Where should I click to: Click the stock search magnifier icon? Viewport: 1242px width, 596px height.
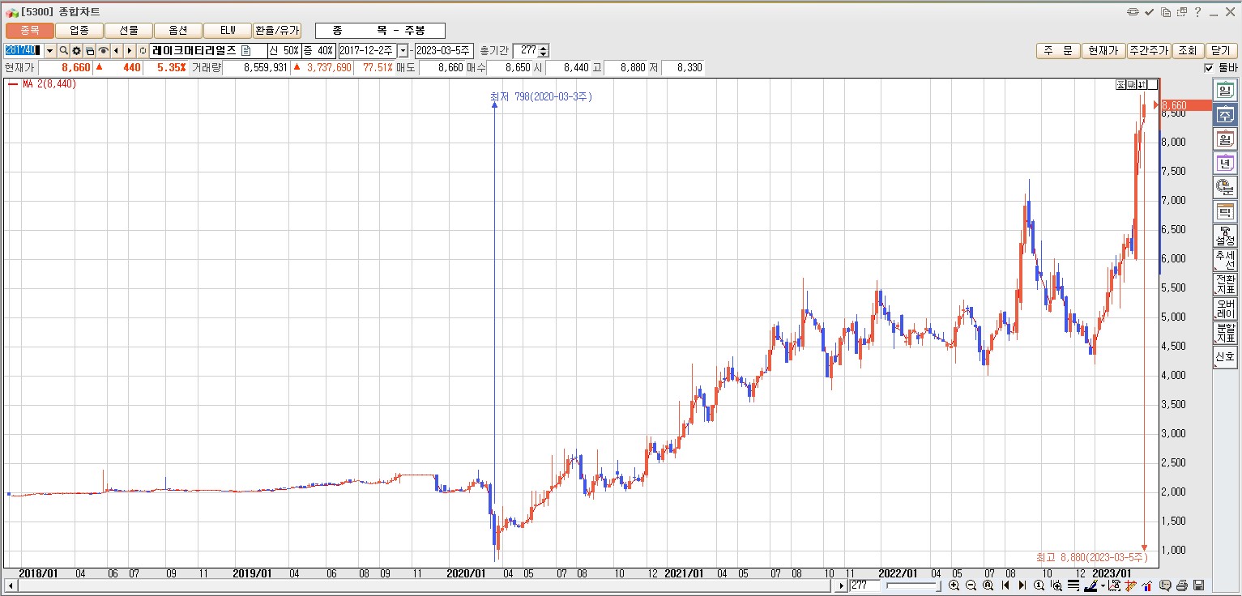pyautogui.click(x=64, y=50)
